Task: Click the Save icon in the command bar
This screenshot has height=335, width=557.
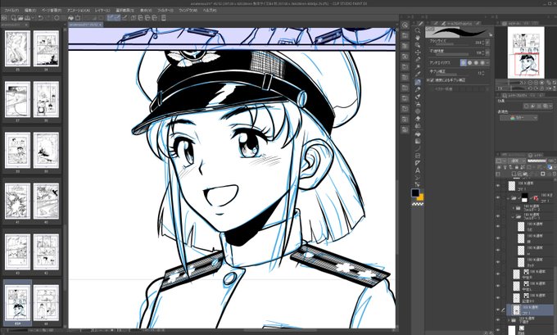Action: (x=28, y=18)
